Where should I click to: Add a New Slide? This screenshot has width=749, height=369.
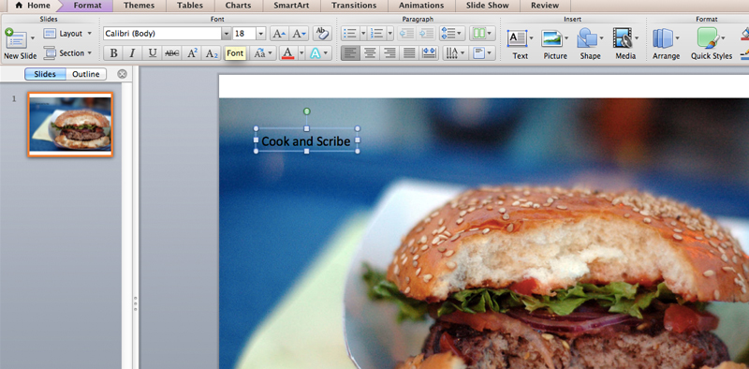(x=16, y=38)
